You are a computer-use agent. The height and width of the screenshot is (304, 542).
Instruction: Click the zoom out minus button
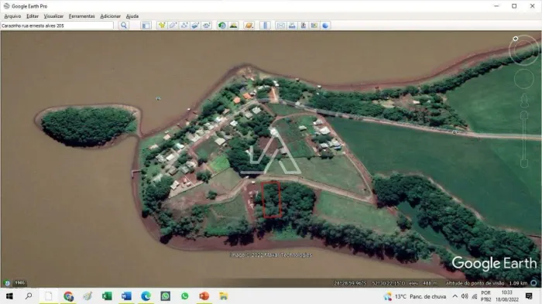click(x=524, y=164)
